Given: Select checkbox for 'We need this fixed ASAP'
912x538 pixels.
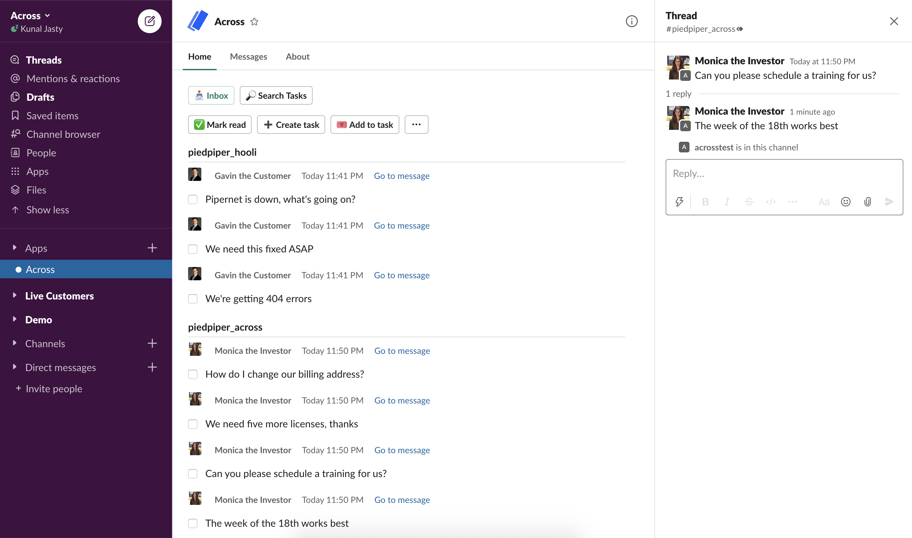Looking at the screenshot, I should click(193, 249).
